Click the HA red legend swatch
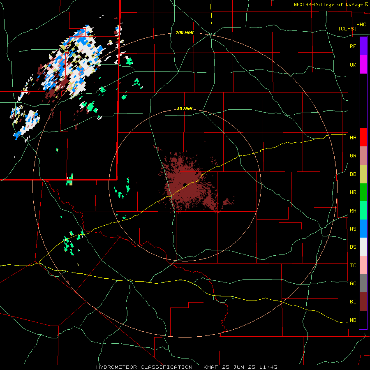 pos(363,137)
